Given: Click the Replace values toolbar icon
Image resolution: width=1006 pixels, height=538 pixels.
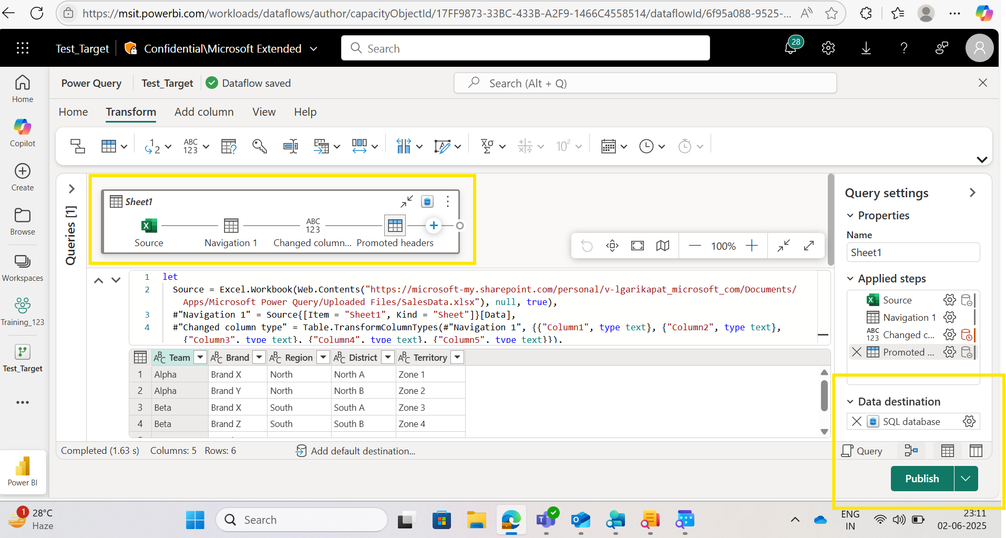Looking at the screenshot, I should click(152, 146).
